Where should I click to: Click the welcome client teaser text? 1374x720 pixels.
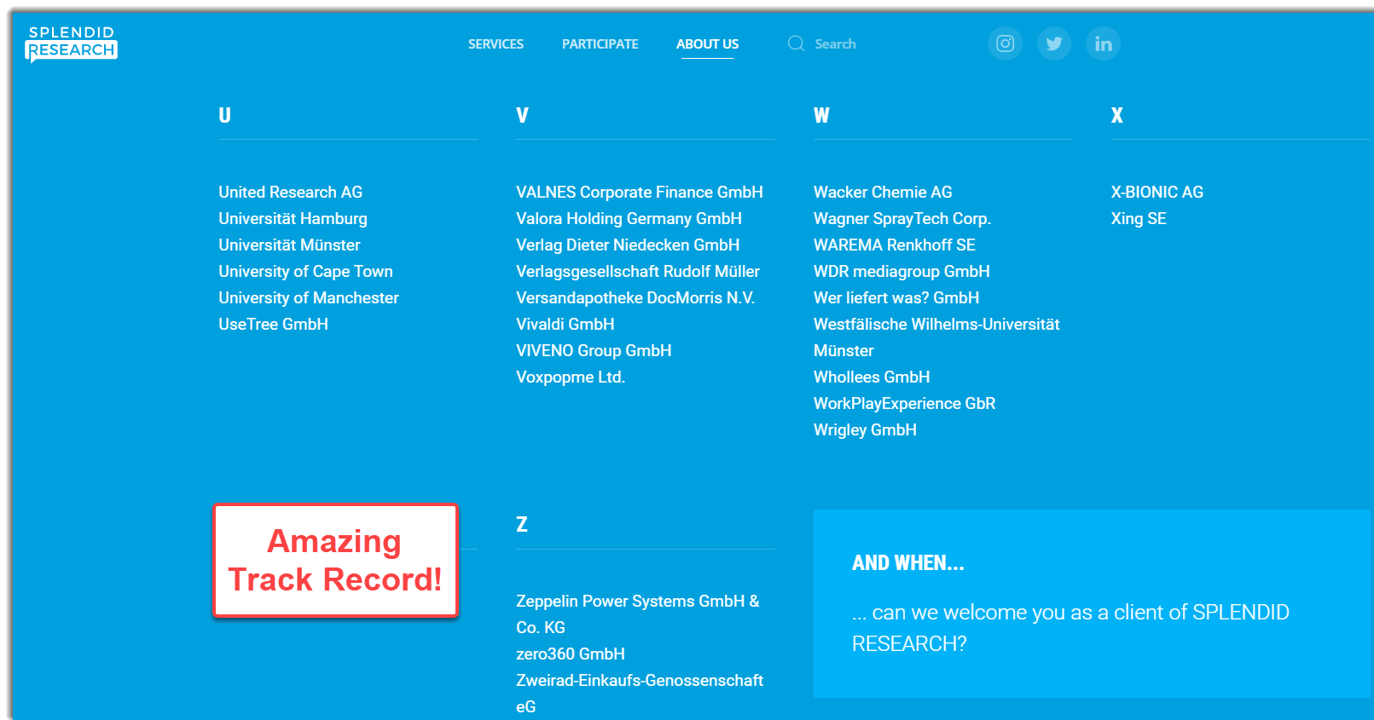pos(1070,628)
